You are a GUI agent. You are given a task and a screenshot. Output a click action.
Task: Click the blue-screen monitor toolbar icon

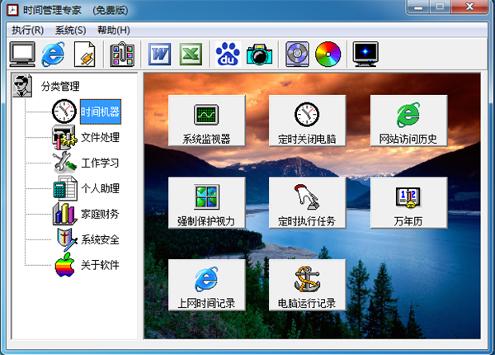(365, 54)
